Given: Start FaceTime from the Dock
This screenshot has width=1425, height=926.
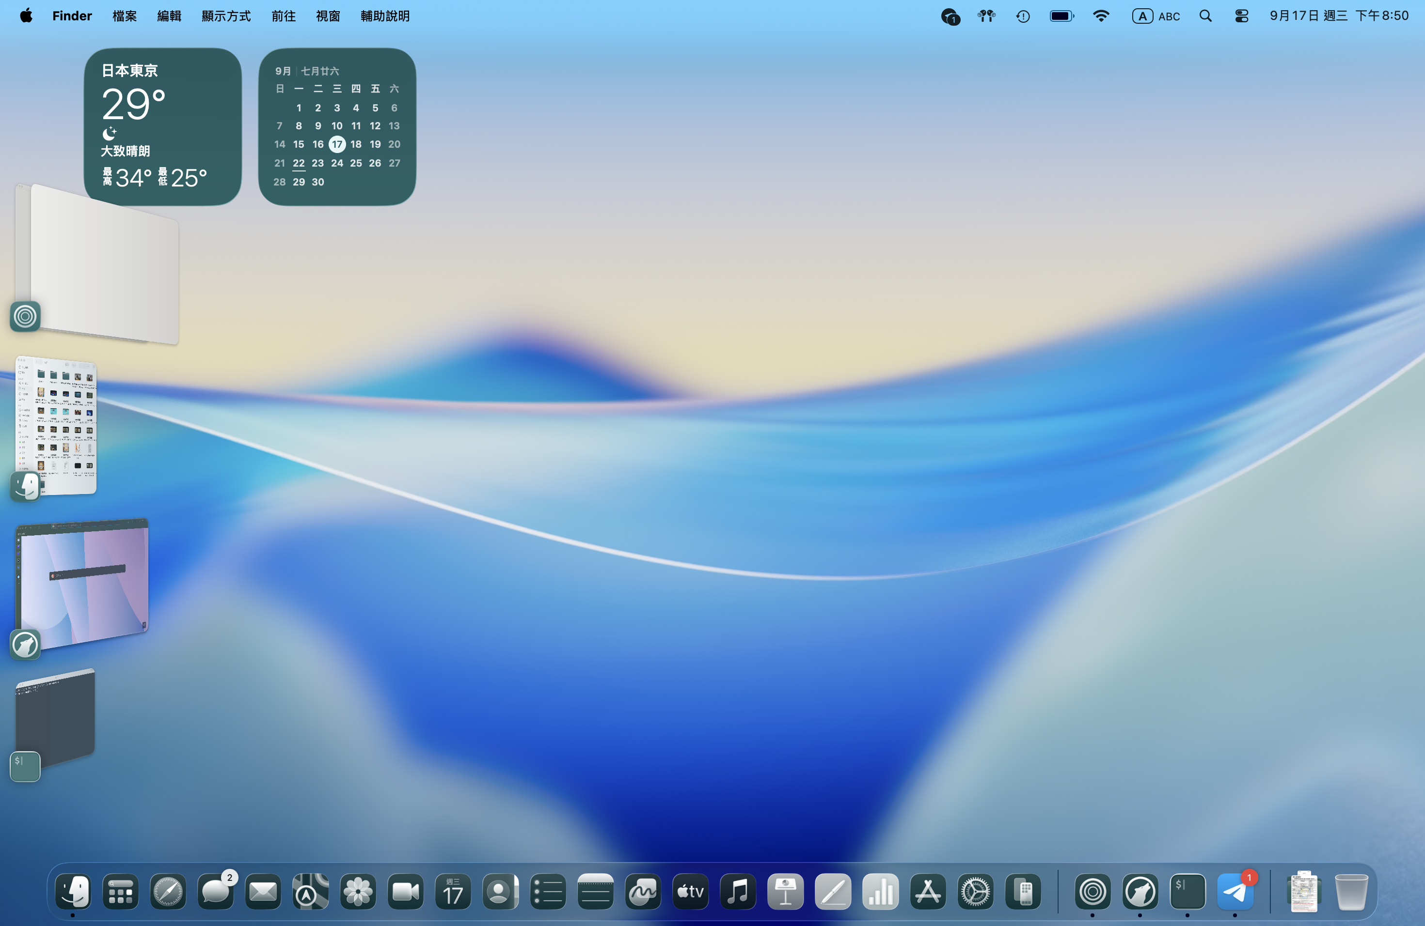Looking at the screenshot, I should (405, 892).
